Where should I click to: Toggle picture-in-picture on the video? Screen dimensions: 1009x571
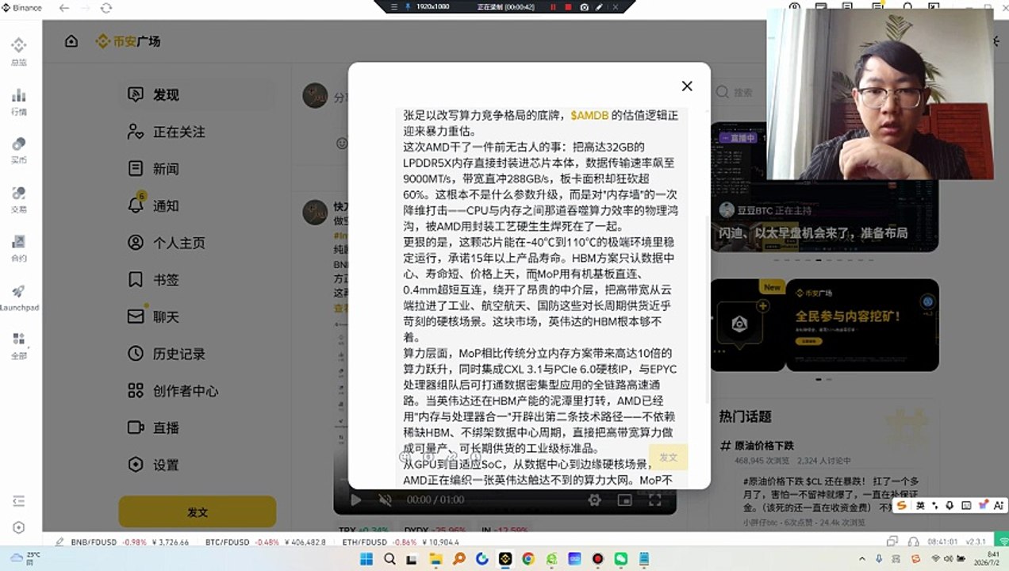[625, 500]
